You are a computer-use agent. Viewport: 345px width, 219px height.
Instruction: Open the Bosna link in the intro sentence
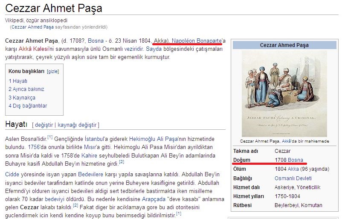[x=96, y=41]
